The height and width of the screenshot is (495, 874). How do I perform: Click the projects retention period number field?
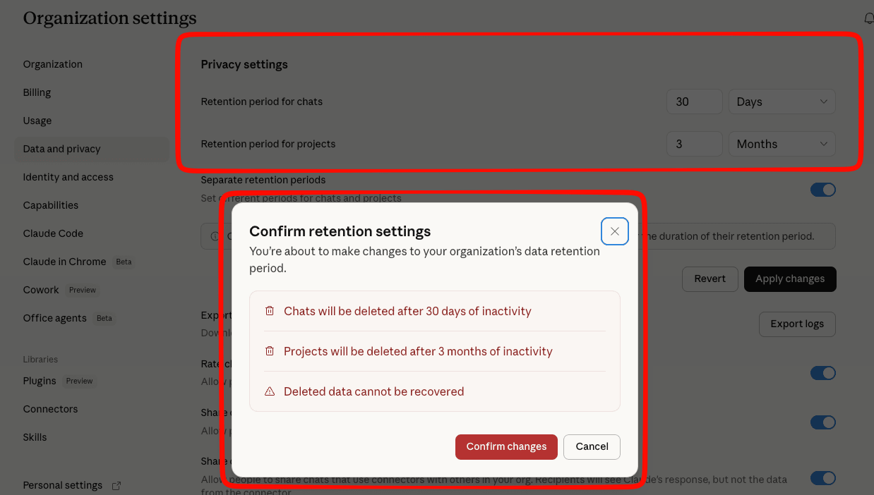[694, 144]
